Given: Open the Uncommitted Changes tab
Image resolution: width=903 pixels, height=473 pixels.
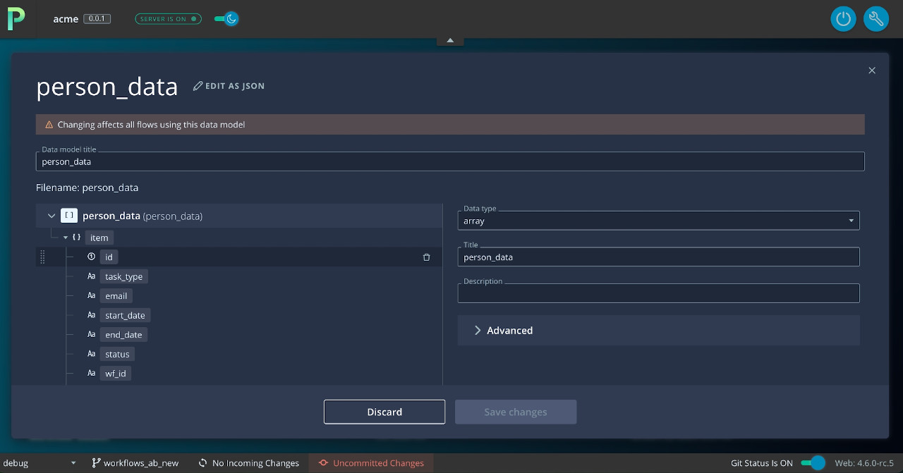Looking at the screenshot, I should pos(371,463).
